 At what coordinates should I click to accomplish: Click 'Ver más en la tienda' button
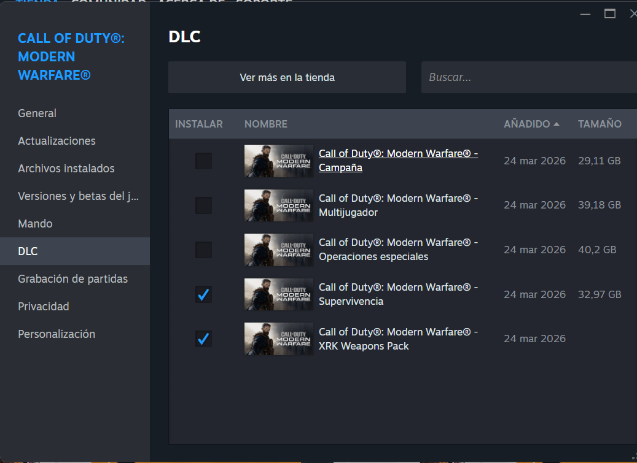[x=287, y=77]
